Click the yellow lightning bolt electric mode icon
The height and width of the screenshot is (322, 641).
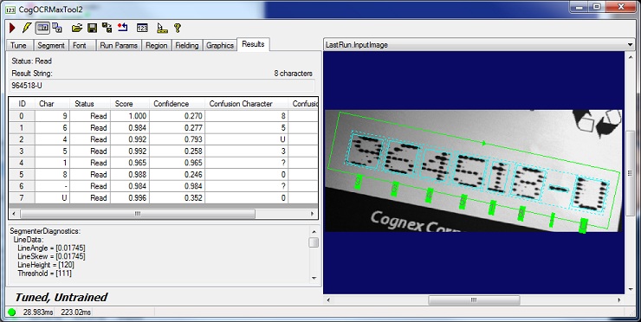(x=27, y=28)
